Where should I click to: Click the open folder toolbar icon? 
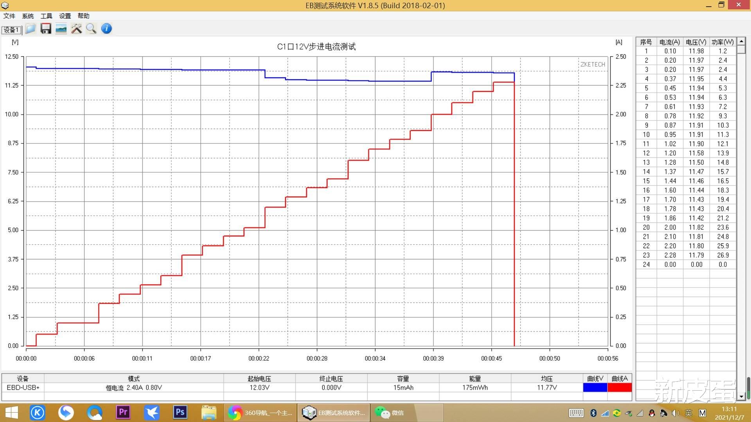[x=31, y=29]
